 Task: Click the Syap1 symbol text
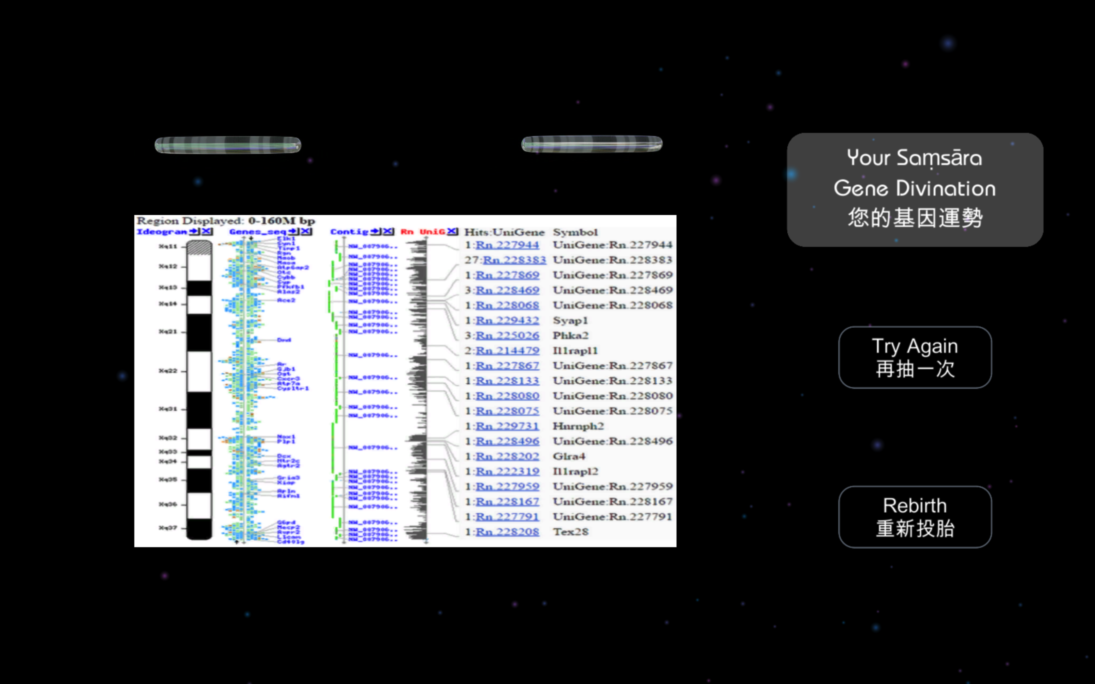click(x=570, y=321)
